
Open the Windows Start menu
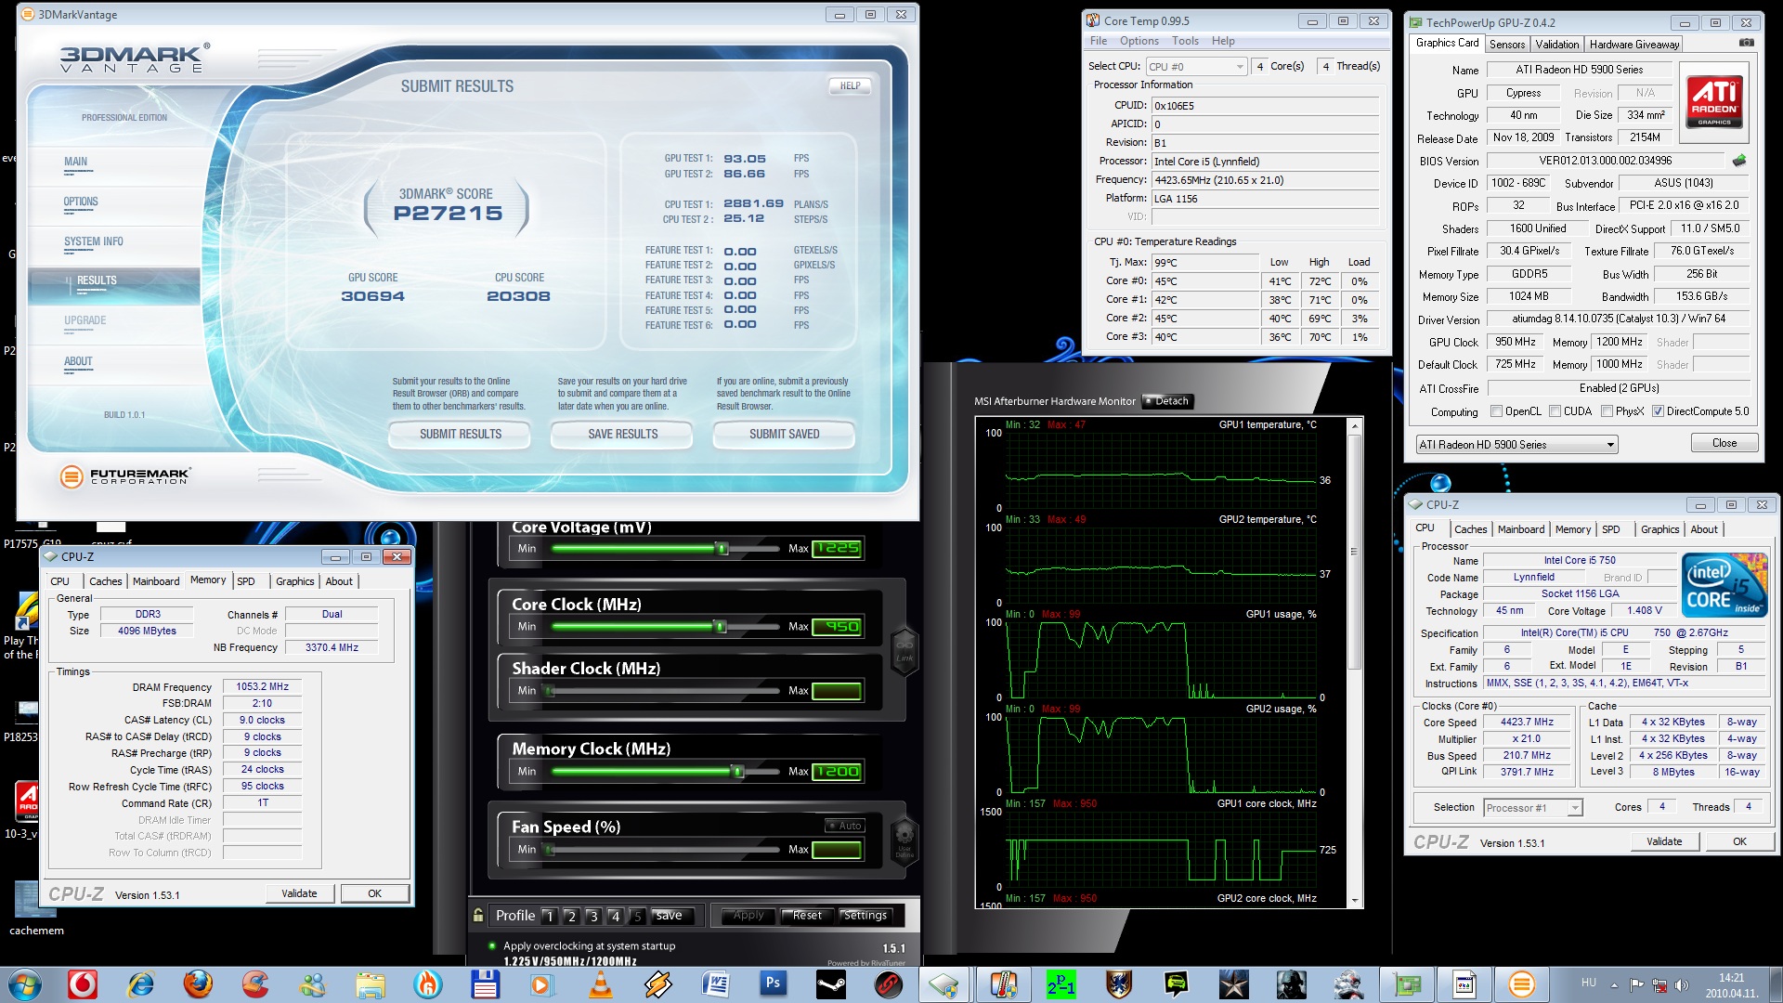pos(25,984)
